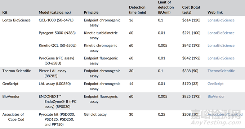Image resolution: width=245 pixels, height=129 pixels.
Task: Open LonzaBioScience link for Kinetic-QCL row
Action: [221, 46]
